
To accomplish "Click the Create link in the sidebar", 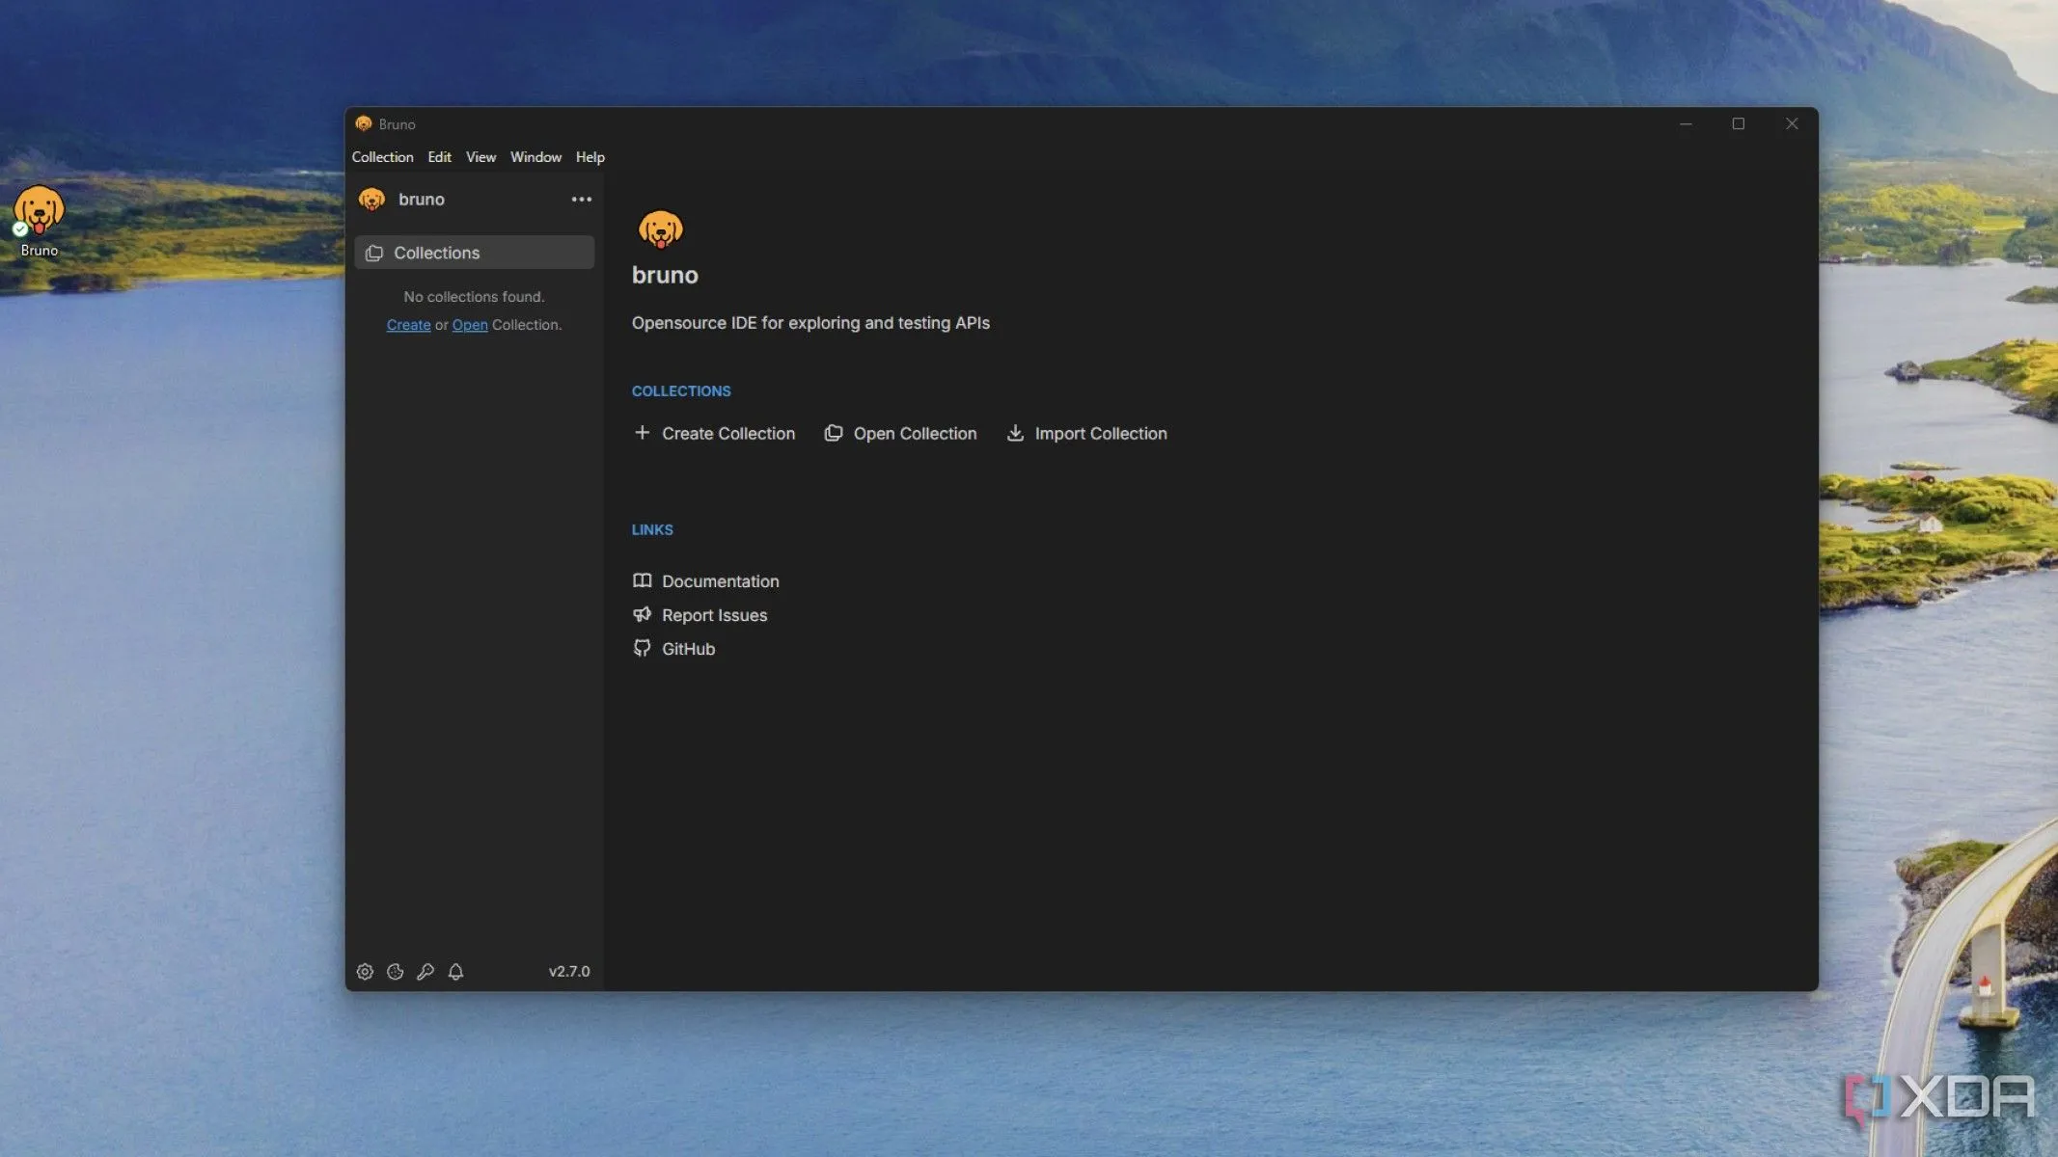I will click(x=408, y=325).
